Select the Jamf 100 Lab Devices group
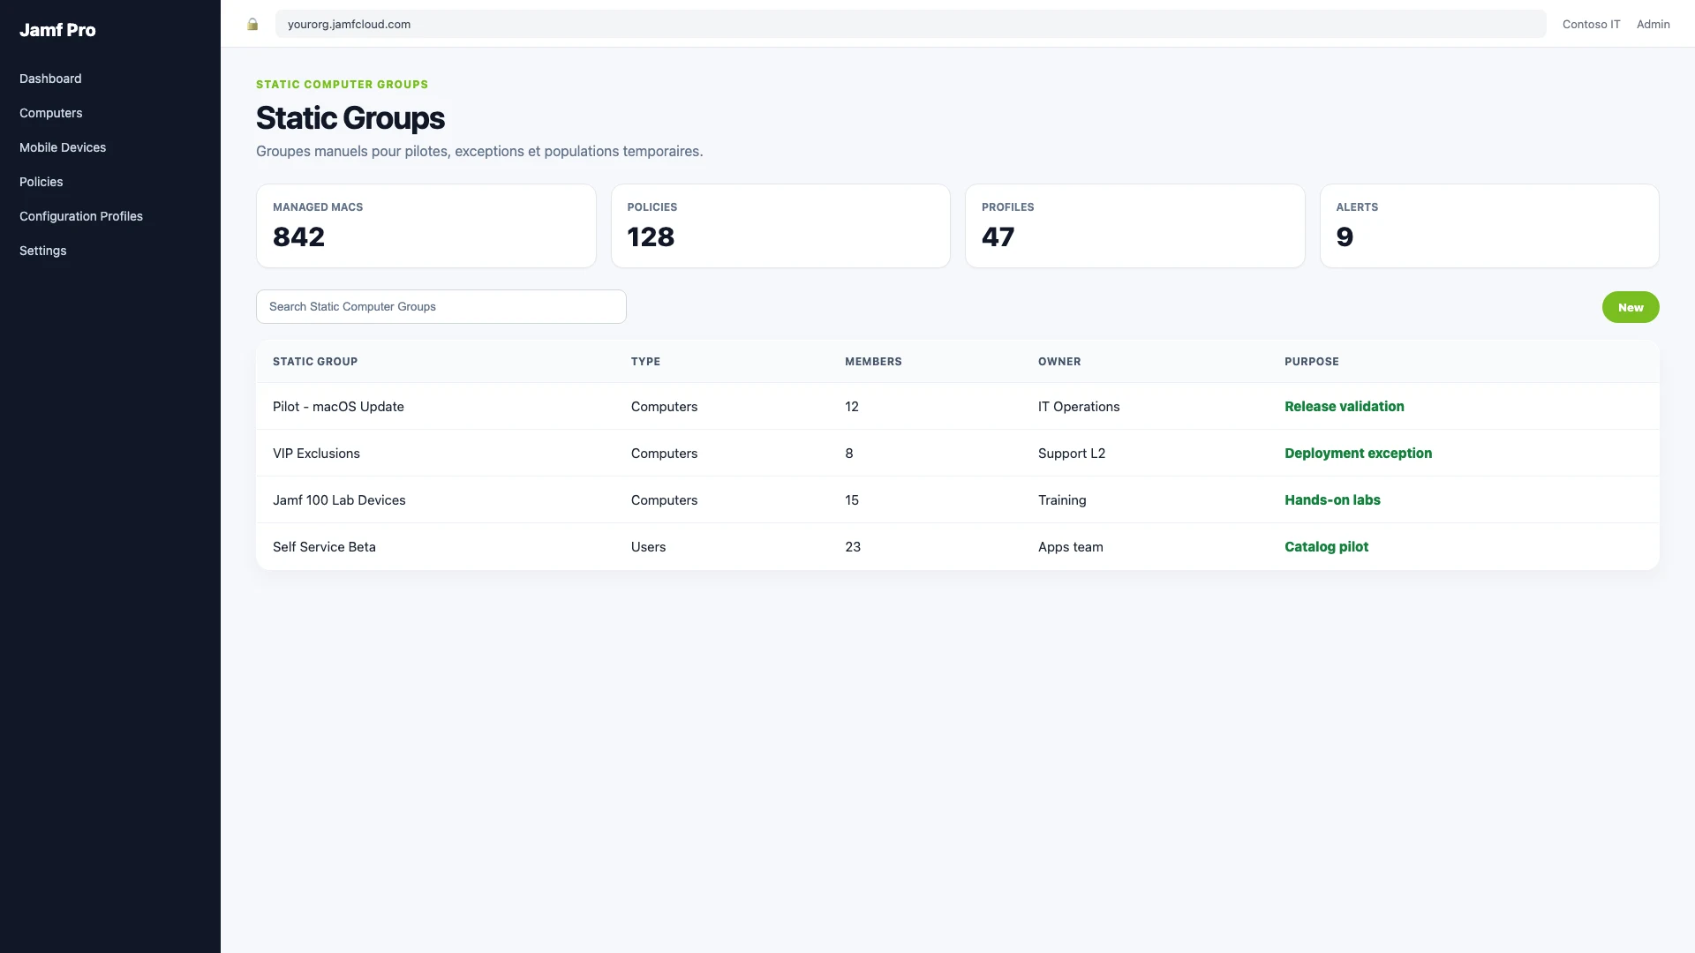Screen dimensions: 1695x953 (x=339, y=499)
